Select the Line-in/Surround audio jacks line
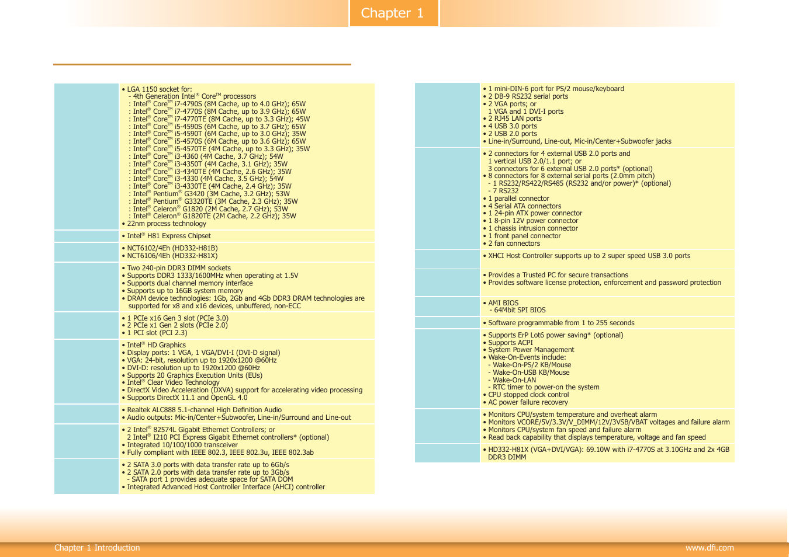This screenshot has height=557, width=789. click(577, 141)
